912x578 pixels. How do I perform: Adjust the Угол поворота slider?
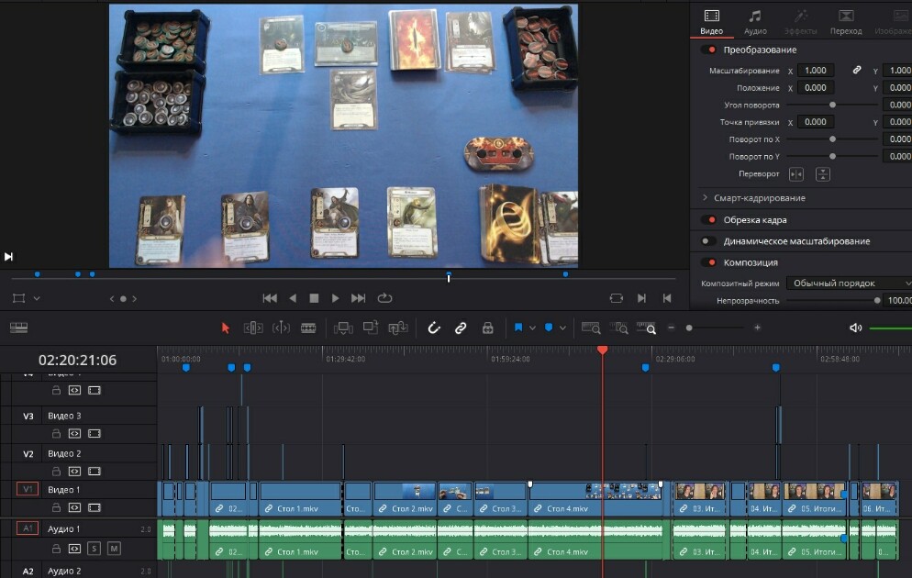pos(832,106)
